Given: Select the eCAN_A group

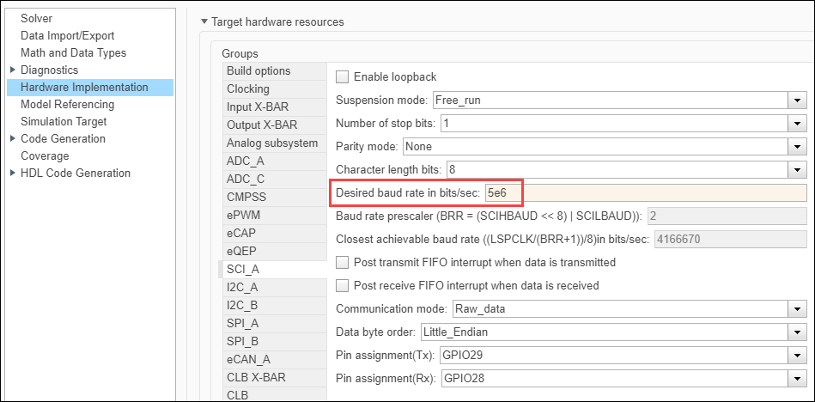Looking at the screenshot, I should [248, 359].
